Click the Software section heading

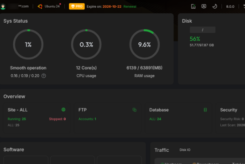[x=14, y=149]
